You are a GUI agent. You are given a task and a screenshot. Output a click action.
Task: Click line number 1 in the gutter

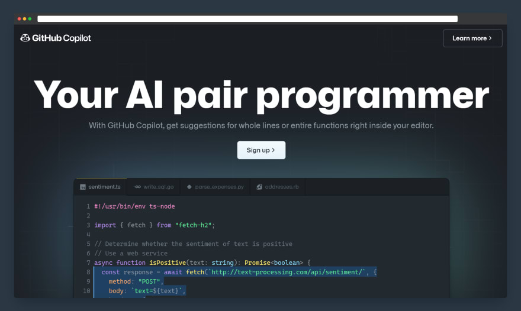tap(88, 206)
